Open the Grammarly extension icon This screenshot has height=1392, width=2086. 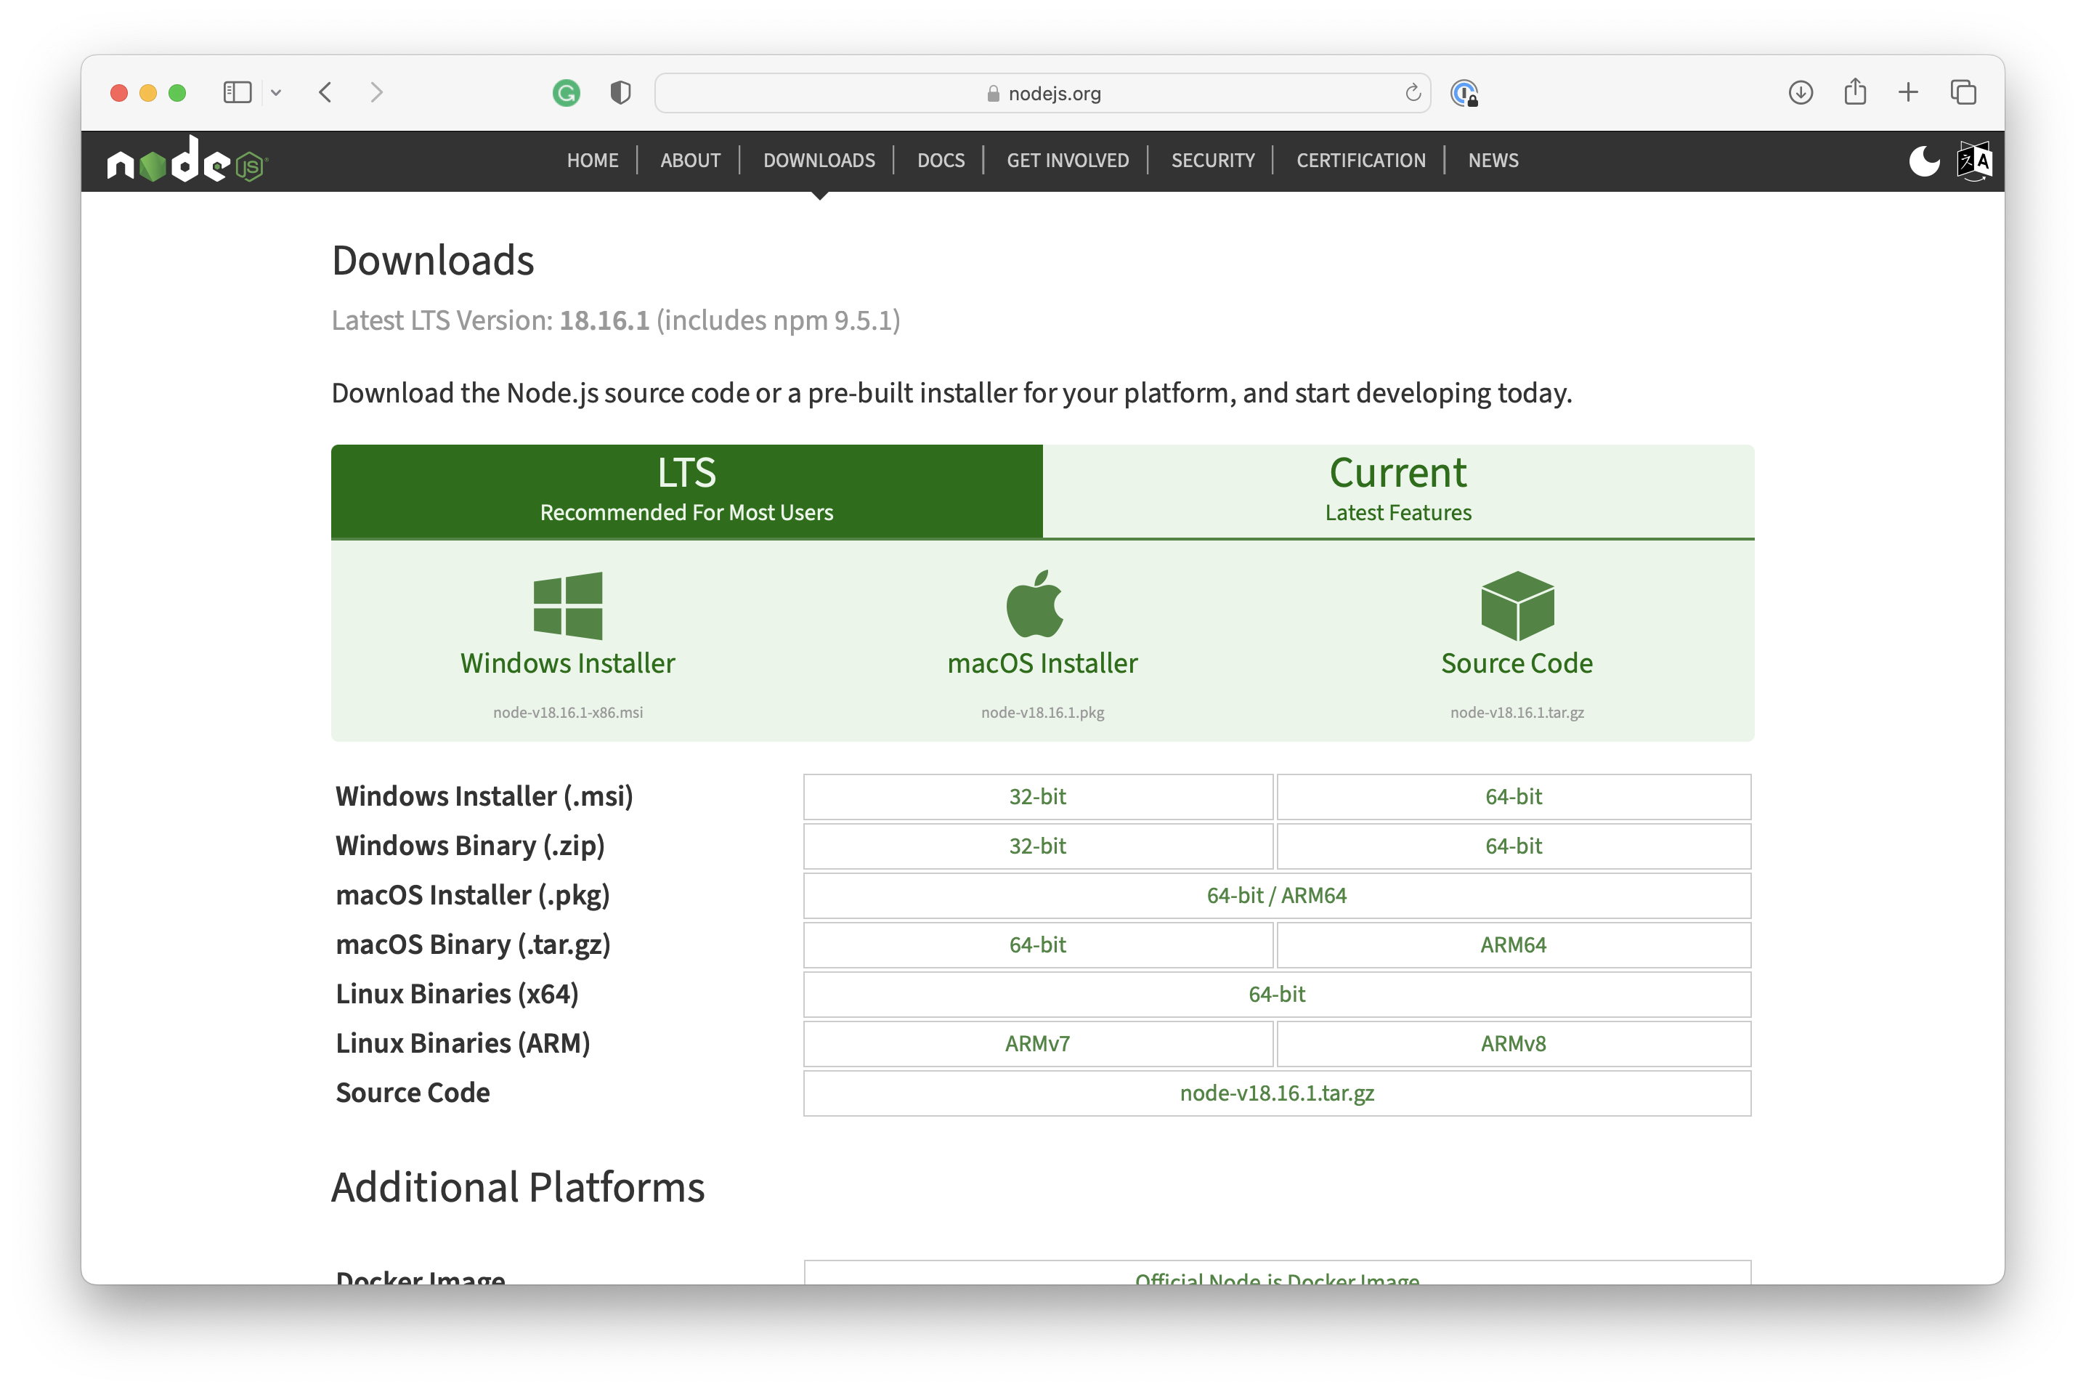click(567, 92)
